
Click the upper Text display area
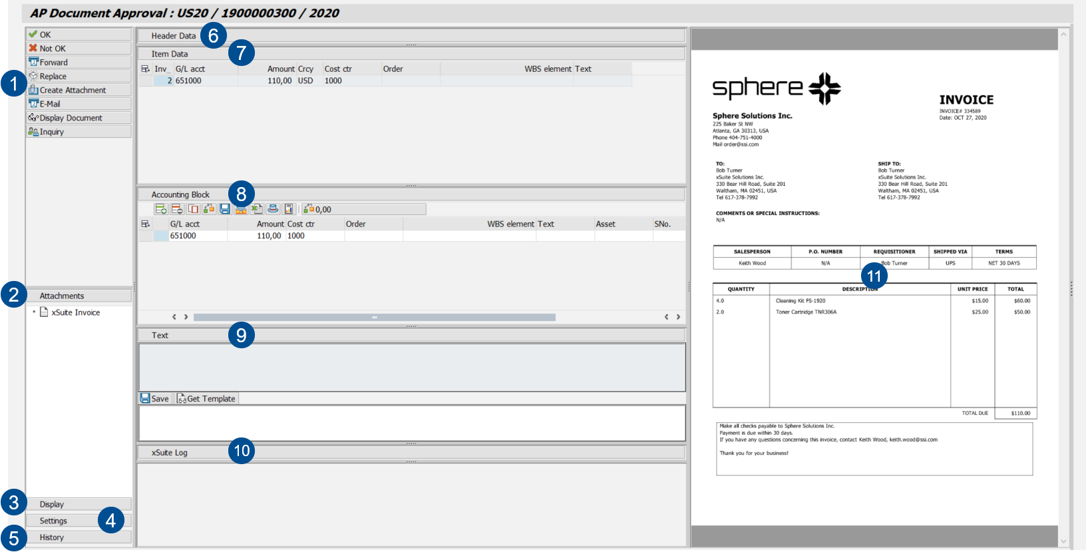[412, 367]
